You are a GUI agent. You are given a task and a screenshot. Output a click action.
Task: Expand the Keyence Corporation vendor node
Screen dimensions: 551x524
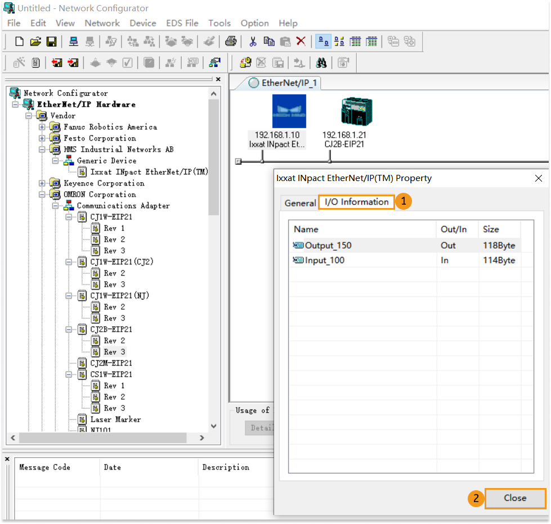(x=42, y=183)
